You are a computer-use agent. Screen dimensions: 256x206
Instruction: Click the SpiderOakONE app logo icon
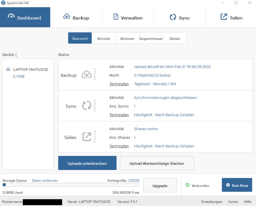click(3, 3)
